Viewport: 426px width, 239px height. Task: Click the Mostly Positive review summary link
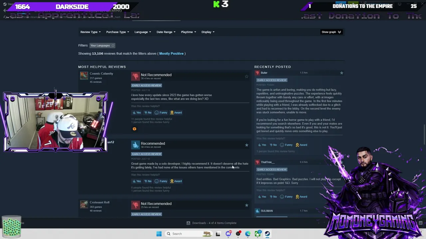(x=171, y=53)
